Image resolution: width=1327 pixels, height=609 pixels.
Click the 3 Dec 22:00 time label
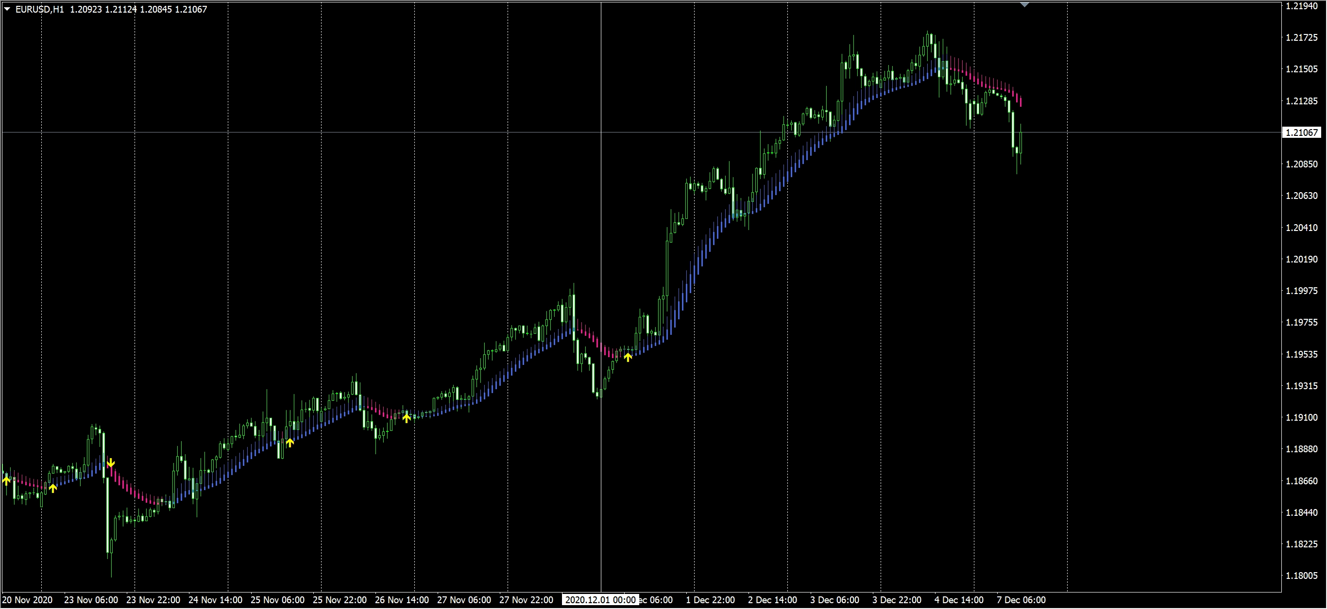point(896,600)
